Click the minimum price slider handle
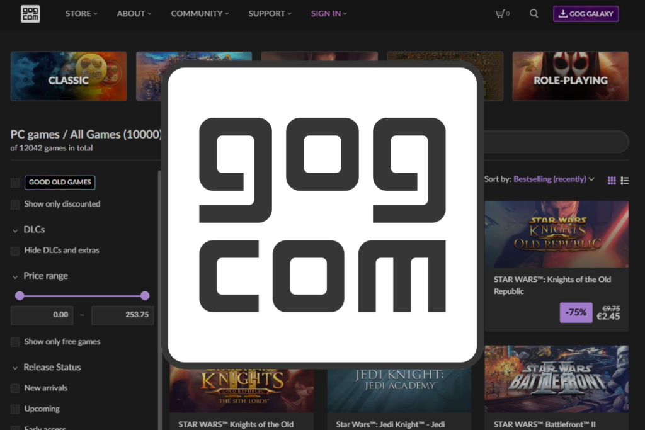645x430 pixels. point(20,295)
